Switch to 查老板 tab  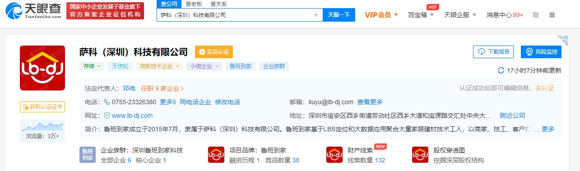pos(194,4)
